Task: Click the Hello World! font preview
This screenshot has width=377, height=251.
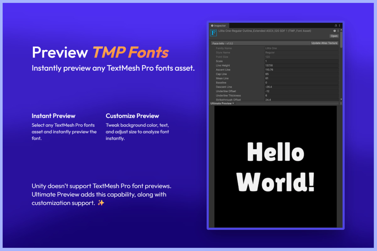Action: pos(276,167)
